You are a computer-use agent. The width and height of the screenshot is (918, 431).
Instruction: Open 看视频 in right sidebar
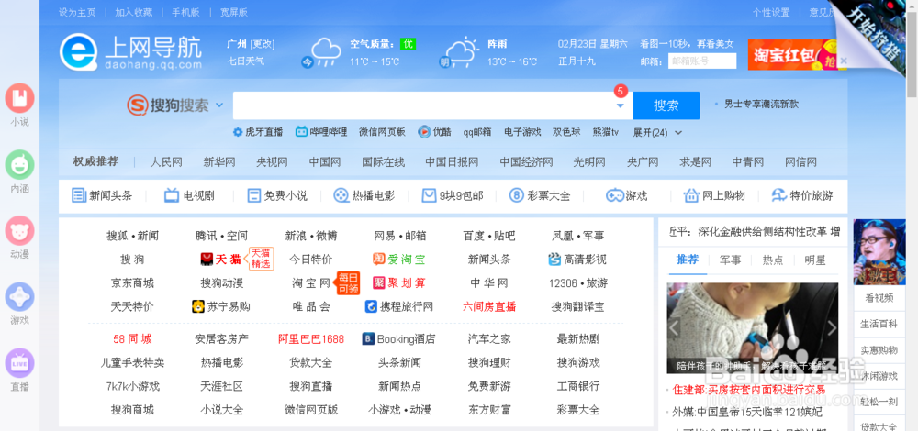point(879,298)
